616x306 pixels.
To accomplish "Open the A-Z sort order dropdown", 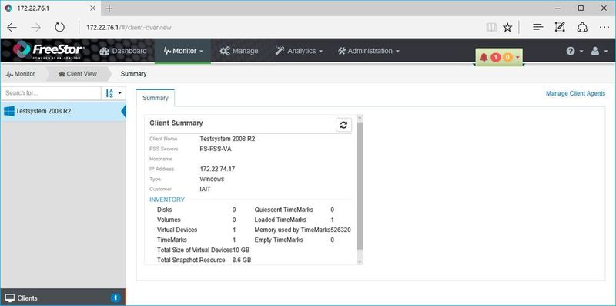I will tap(113, 93).
